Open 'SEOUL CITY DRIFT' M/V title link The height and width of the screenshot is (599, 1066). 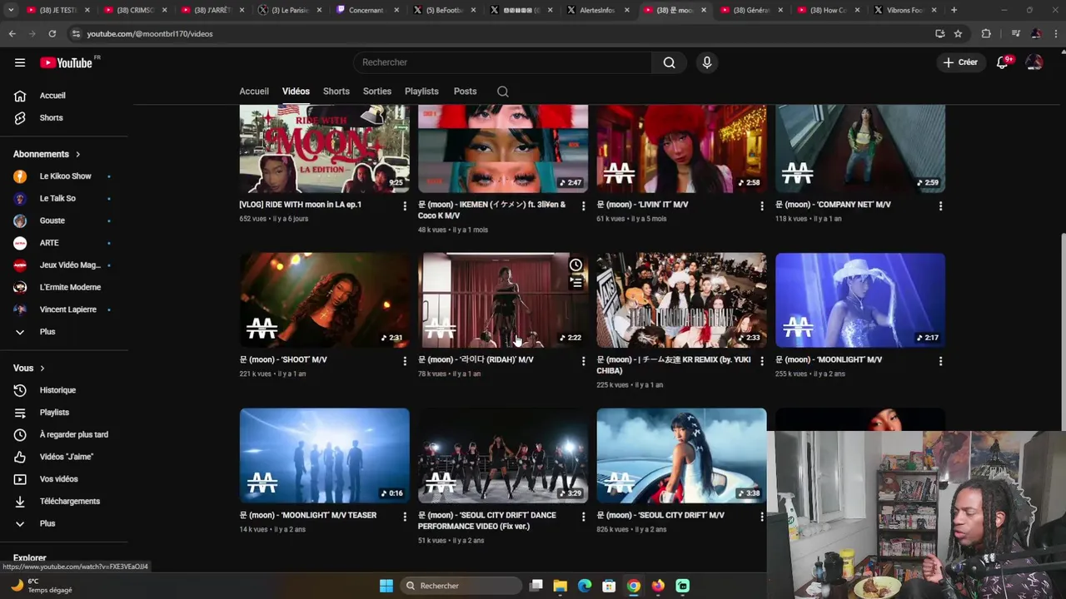coord(660,516)
